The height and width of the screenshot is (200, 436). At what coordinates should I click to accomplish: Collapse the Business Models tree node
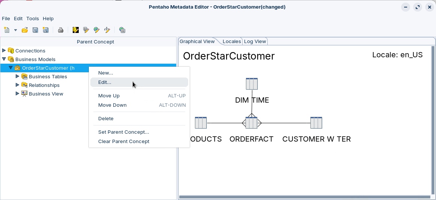click(x=4, y=59)
